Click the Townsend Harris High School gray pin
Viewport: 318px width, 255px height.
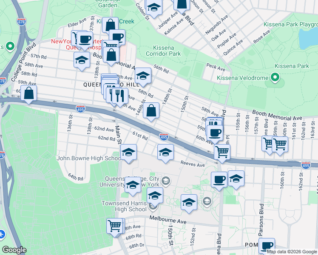point(153,207)
